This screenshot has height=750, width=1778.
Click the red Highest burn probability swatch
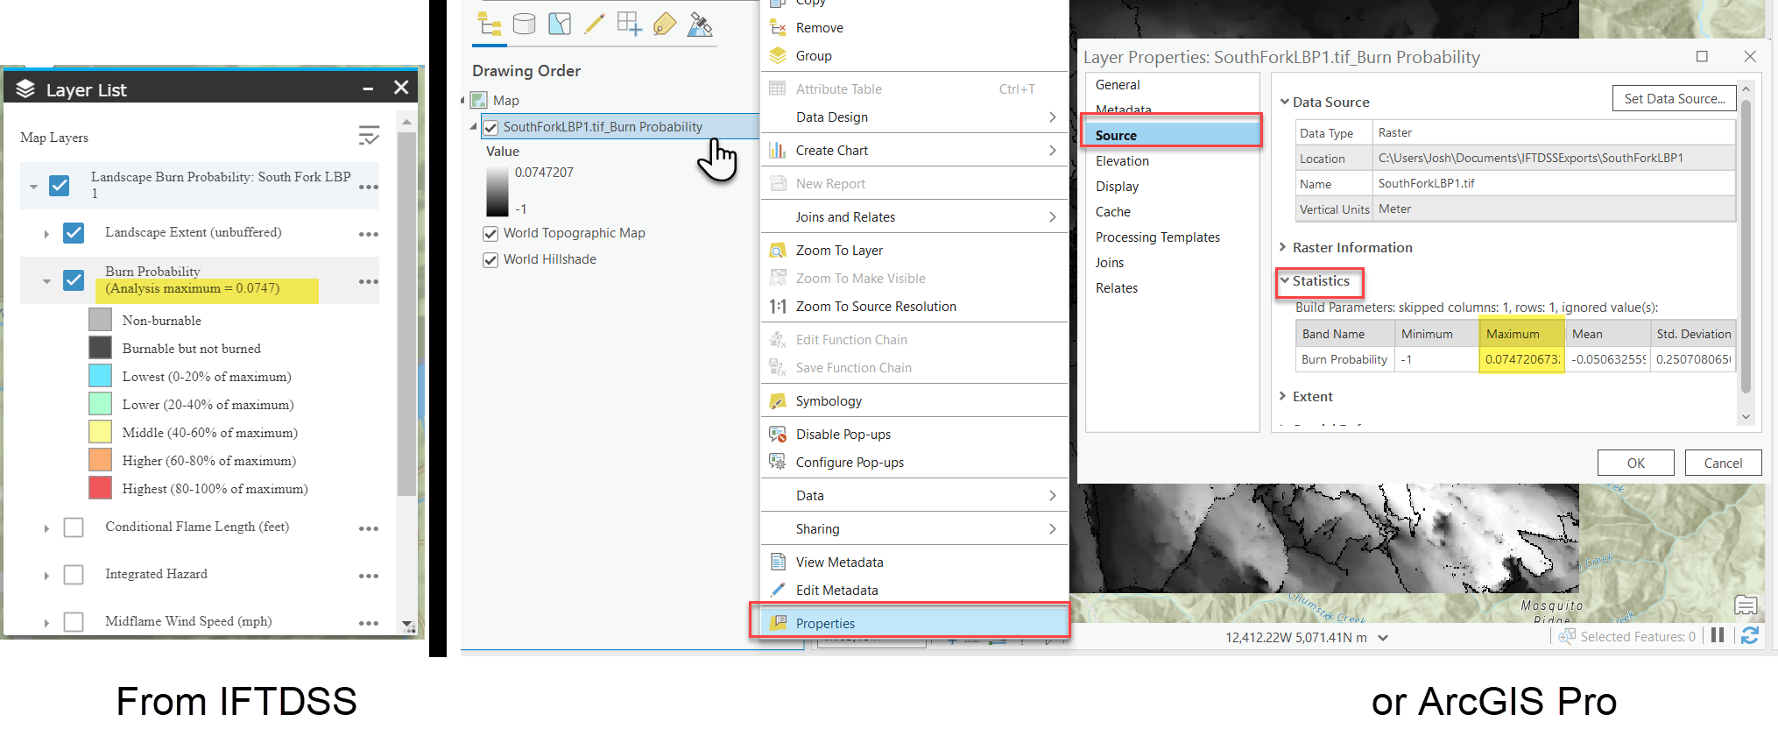100,488
